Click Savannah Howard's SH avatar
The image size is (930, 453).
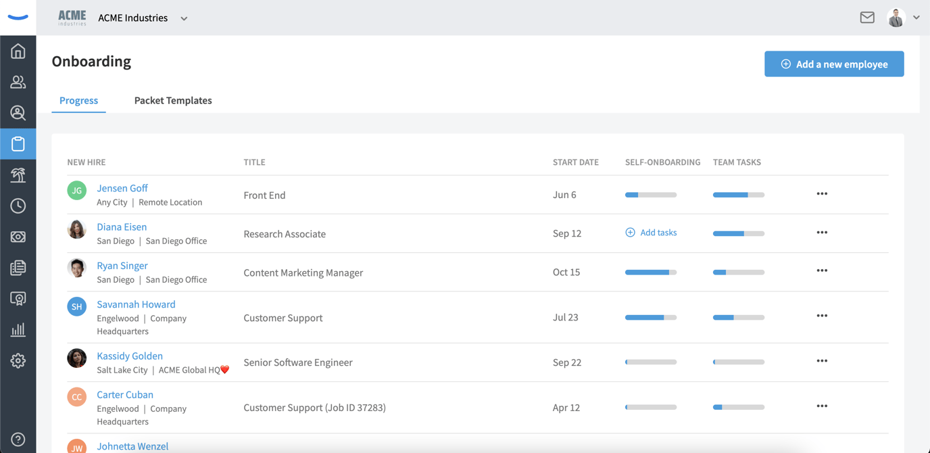[77, 306]
